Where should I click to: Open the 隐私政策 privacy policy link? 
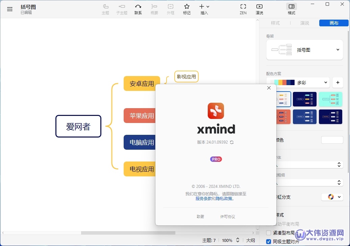tap(225, 199)
